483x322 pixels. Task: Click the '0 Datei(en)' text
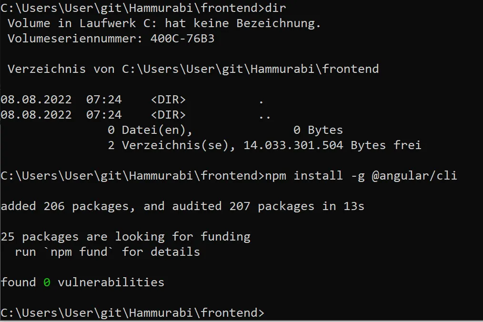pyautogui.click(x=150, y=130)
